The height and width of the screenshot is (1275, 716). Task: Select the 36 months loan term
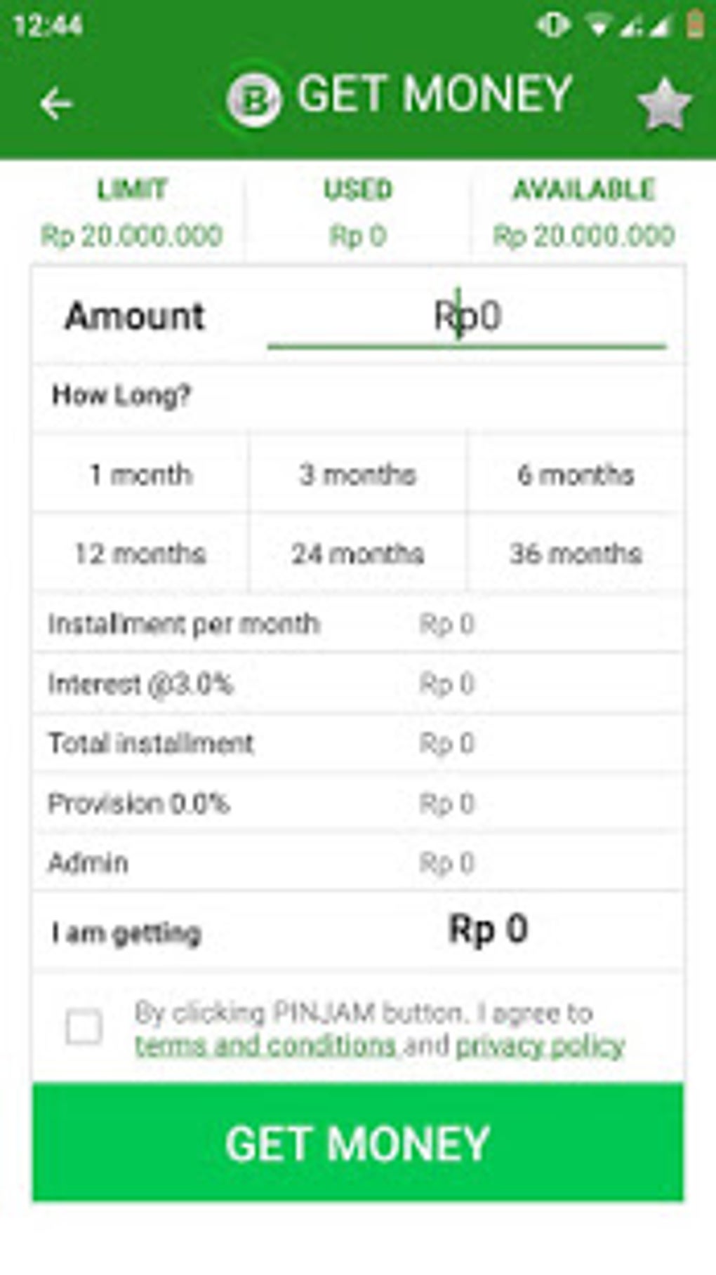576,554
